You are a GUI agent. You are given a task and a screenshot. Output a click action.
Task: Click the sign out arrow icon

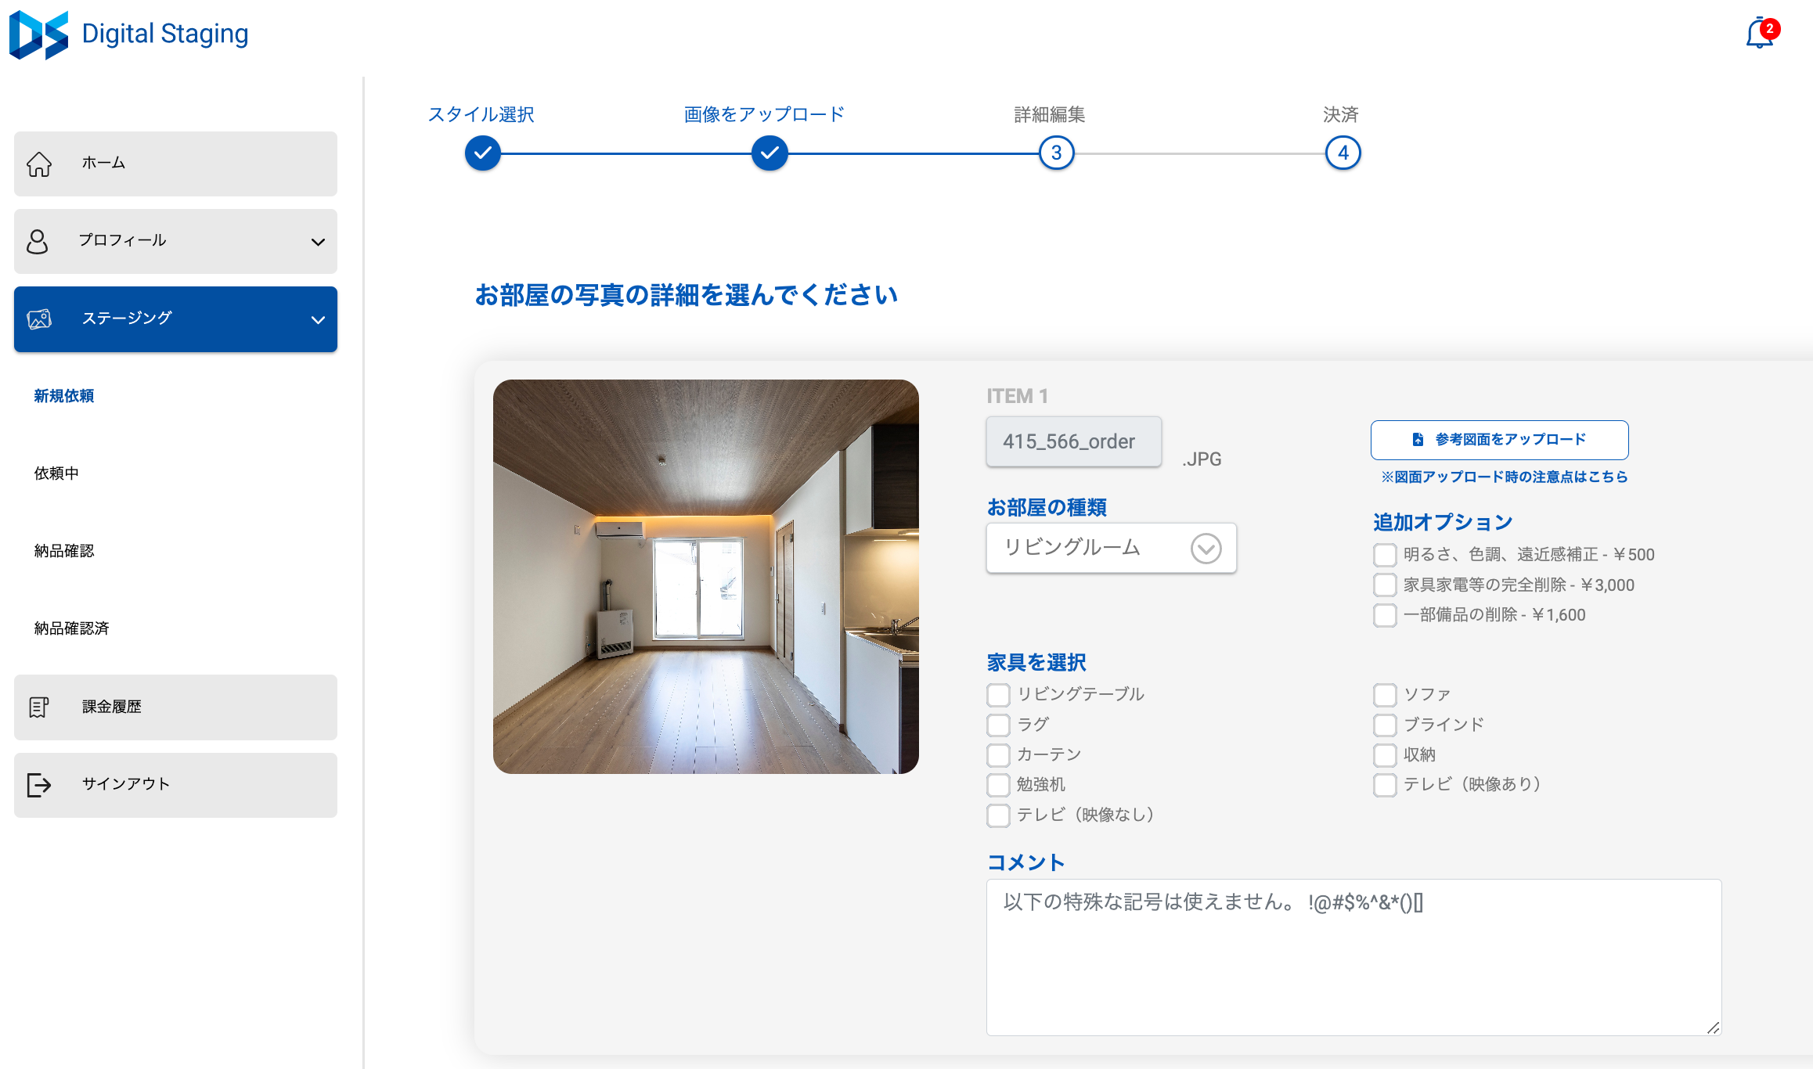pyautogui.click(x=39, y=785)
